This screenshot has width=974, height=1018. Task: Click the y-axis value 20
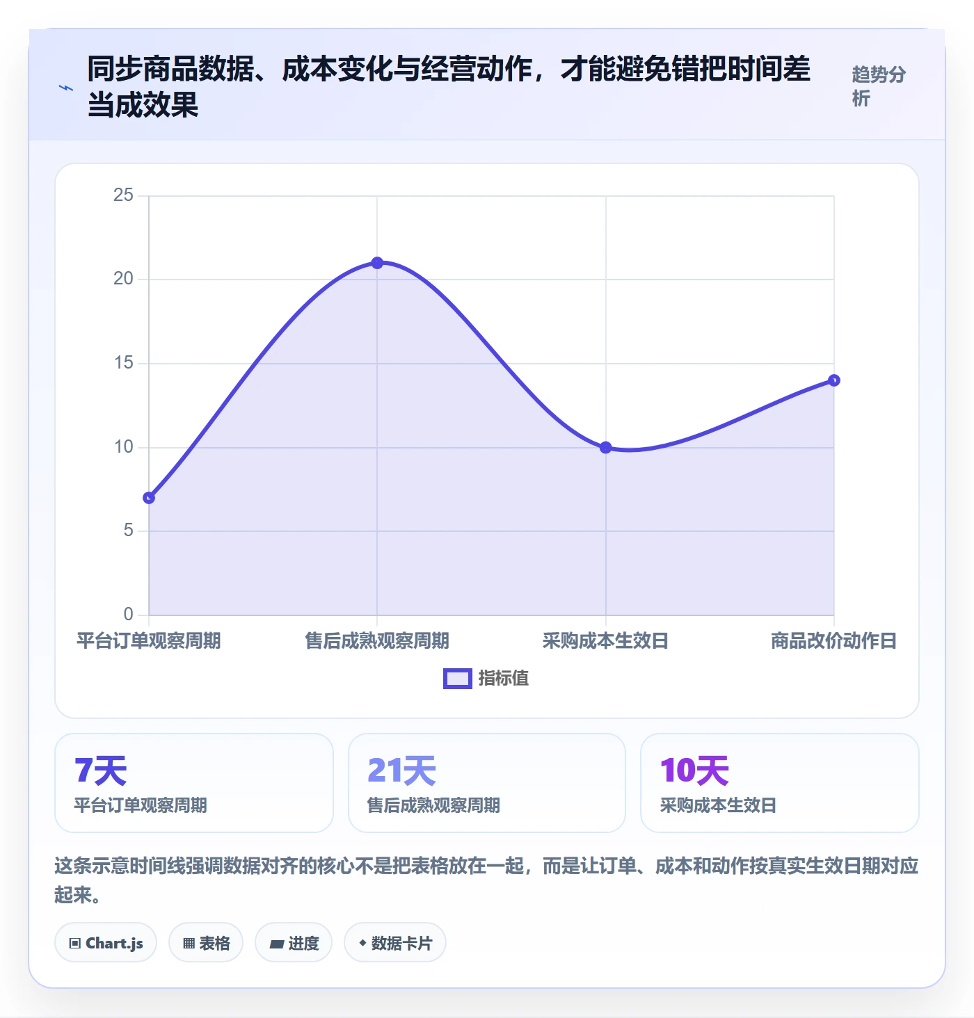coord(123,279)
